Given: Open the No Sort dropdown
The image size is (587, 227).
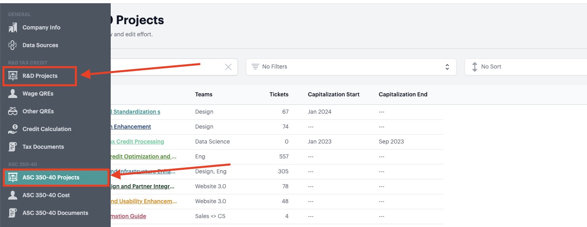Looking at the screenshot, I should [526, 67].
